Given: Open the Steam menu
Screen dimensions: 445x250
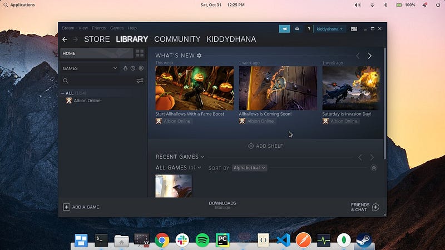Looking at the screenshot, I should point(68,28).
